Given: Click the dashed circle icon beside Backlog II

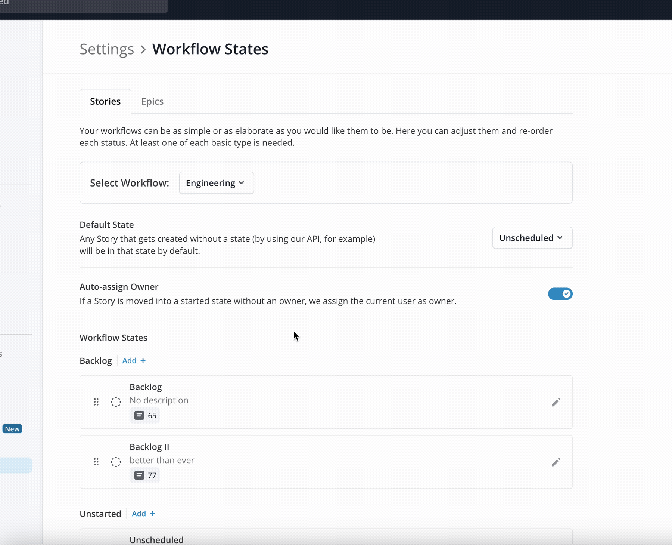Looking at the screenshot, I should pos(116,462).
